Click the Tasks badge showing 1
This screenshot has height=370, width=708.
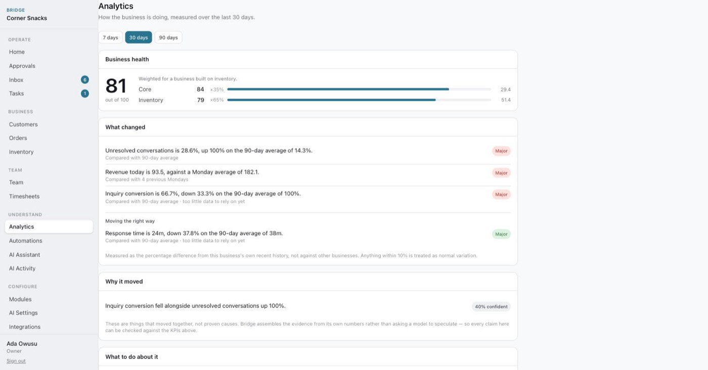coord(85,94)
